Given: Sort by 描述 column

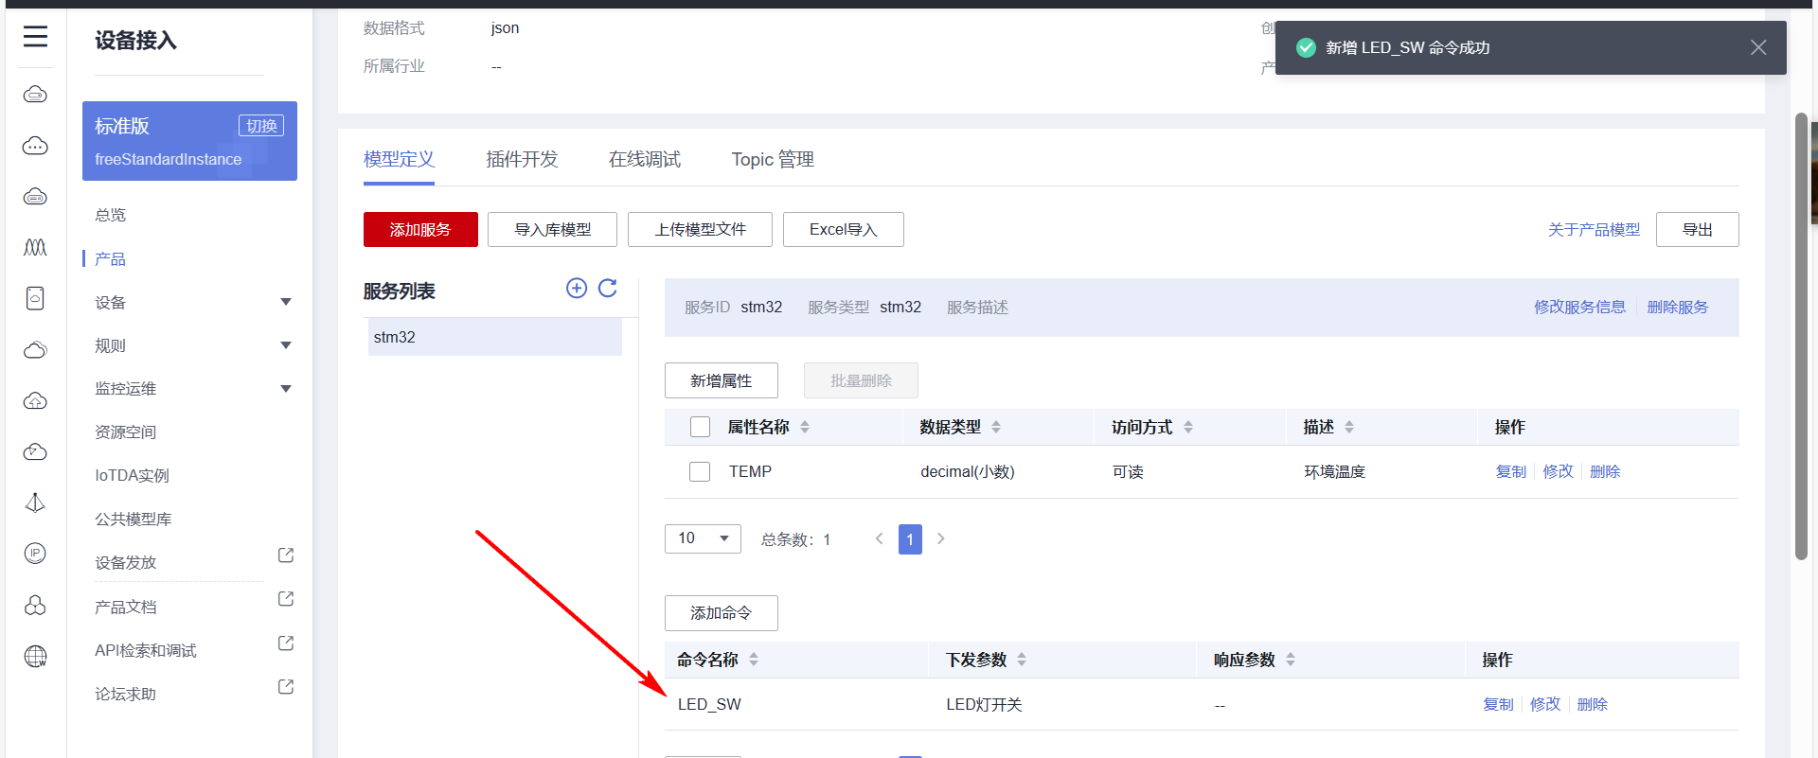Looking at the screenshot, I should [x=1349, y=427].
